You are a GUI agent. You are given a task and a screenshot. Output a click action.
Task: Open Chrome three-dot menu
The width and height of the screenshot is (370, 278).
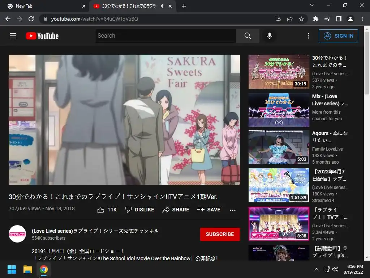pos(362,19)
